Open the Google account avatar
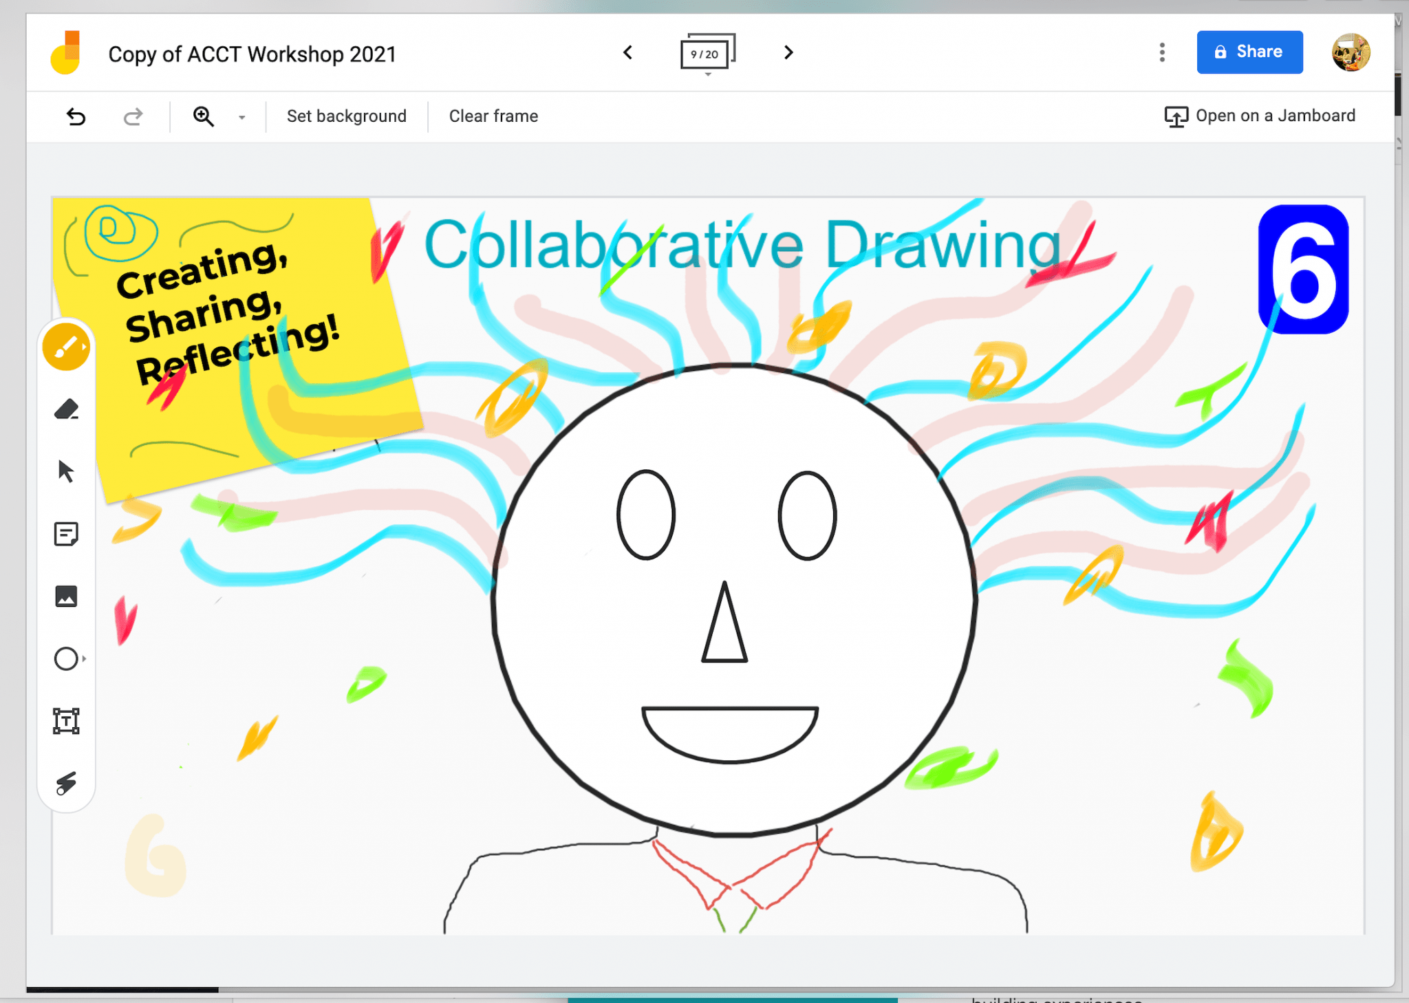The height and width of the screenshot is (1003, 1409). [x=1351, y=52]
